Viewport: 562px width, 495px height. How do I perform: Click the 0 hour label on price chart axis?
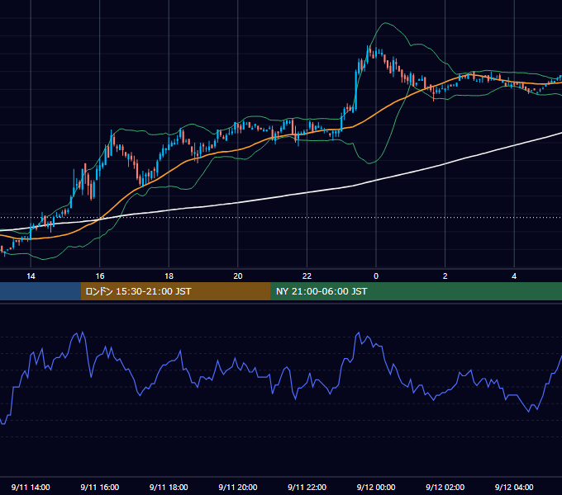pyautogui.click(x=376, y=276)
